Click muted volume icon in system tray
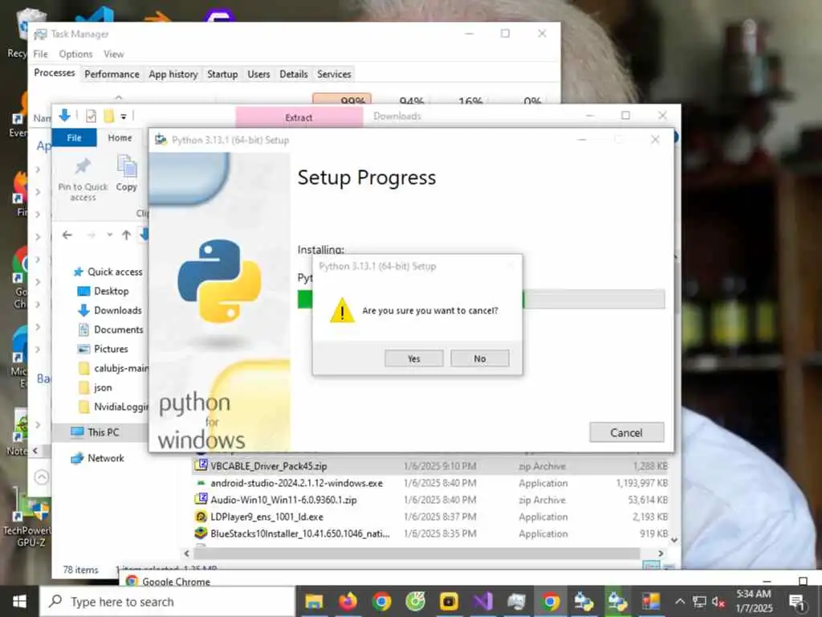 (x=718, y=601)
